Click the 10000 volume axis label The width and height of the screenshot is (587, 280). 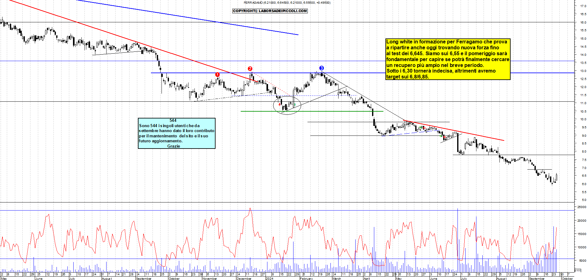point(582,247)
